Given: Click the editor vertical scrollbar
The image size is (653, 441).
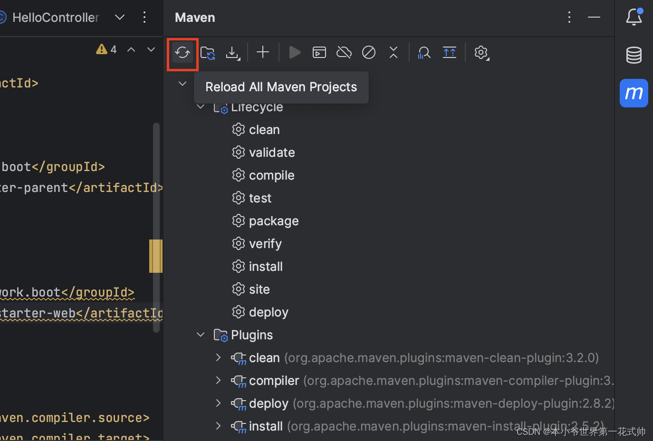Looking at the screenshot, I should coord(156,228).
